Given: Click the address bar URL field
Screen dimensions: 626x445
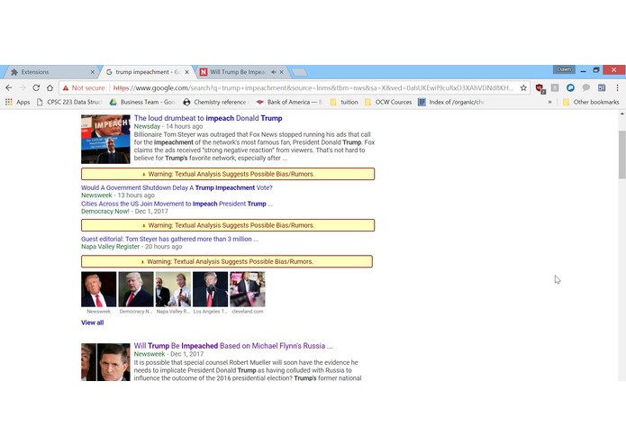Looking at the screenshot, I should click(x=313, y=87).
